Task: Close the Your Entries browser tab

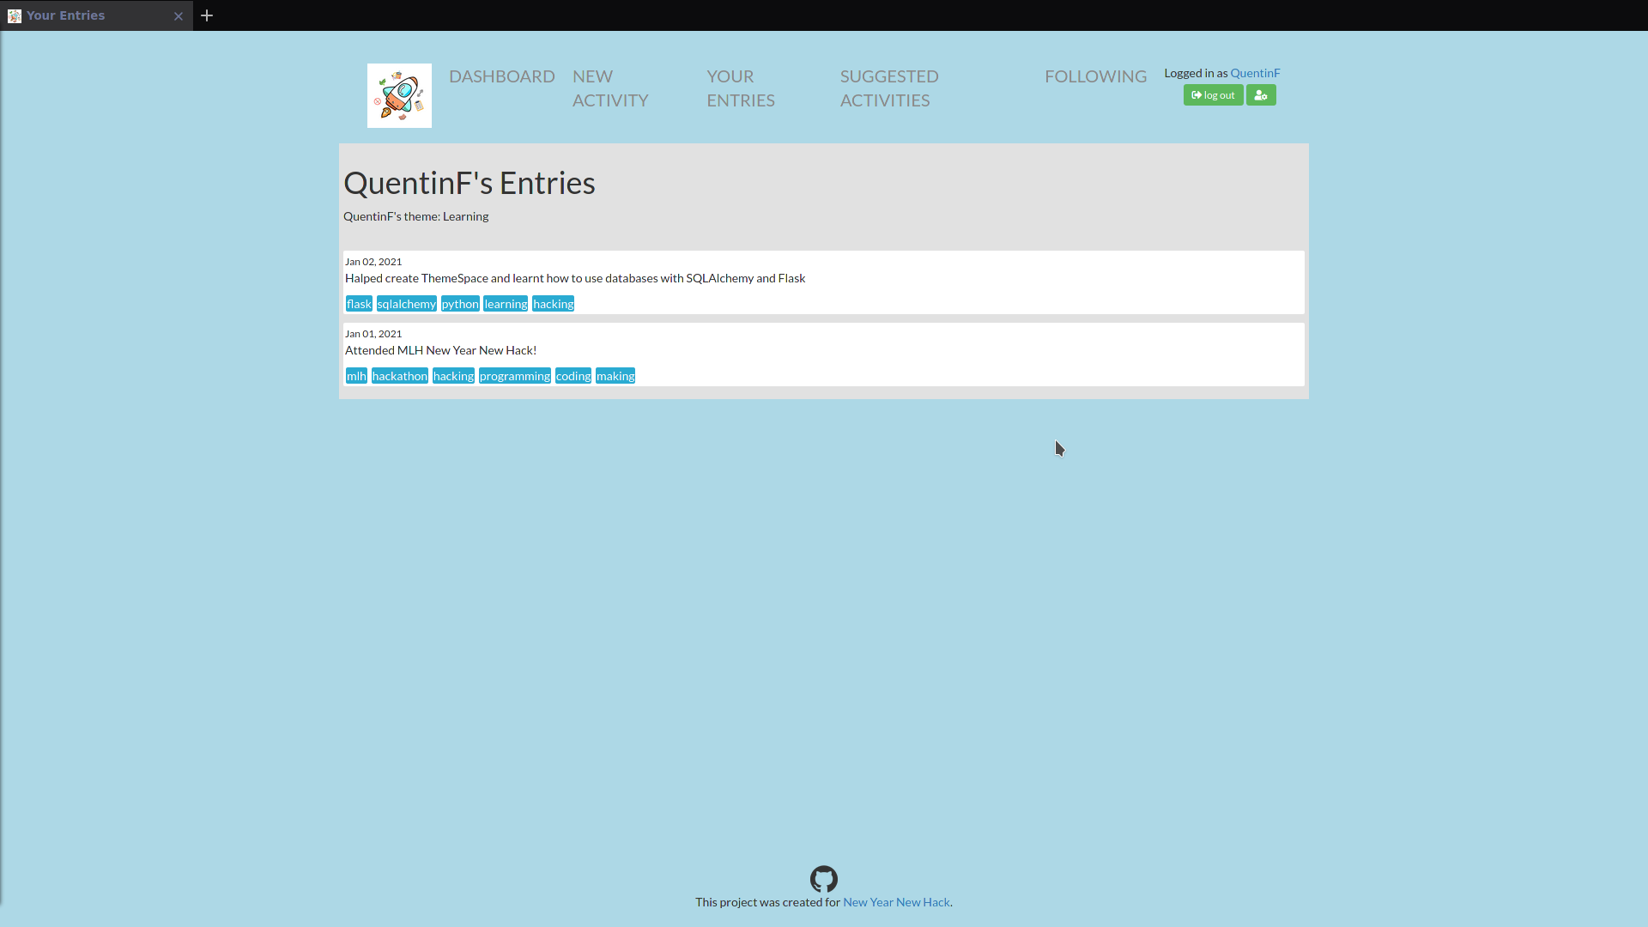Action: pyautogui.click(x=179, y=16)
